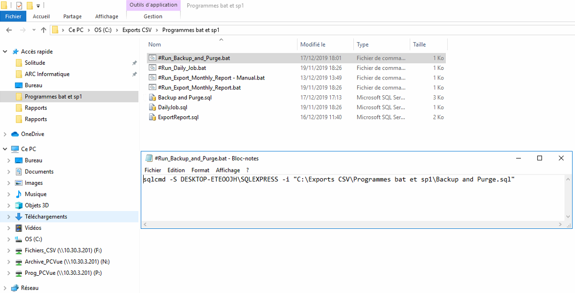Click the DailyJob.sql file icon

click(x=152, y=107)
